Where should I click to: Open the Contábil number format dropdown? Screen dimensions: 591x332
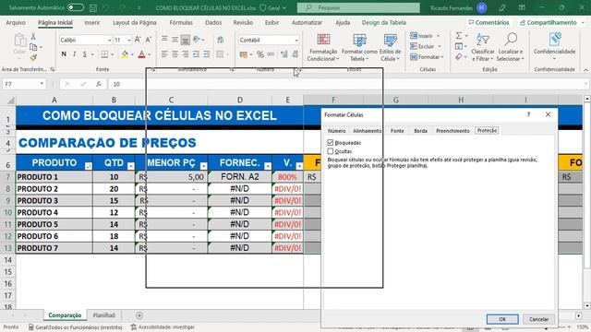(x=296, y=40)
